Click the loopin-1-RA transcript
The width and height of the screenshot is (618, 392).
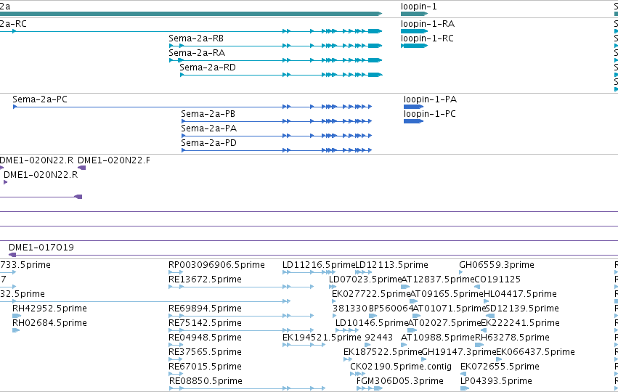click(428, 24)
